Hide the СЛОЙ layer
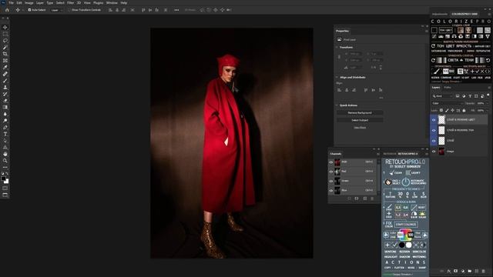Viewport: 493px width, 277px height. pyautogui.click(x=434, y=141)
